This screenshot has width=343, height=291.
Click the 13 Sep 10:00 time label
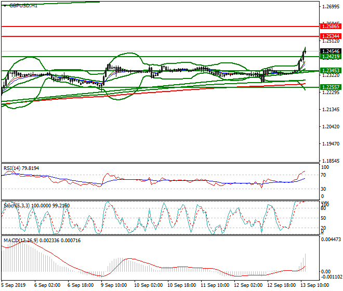(315, 285)
